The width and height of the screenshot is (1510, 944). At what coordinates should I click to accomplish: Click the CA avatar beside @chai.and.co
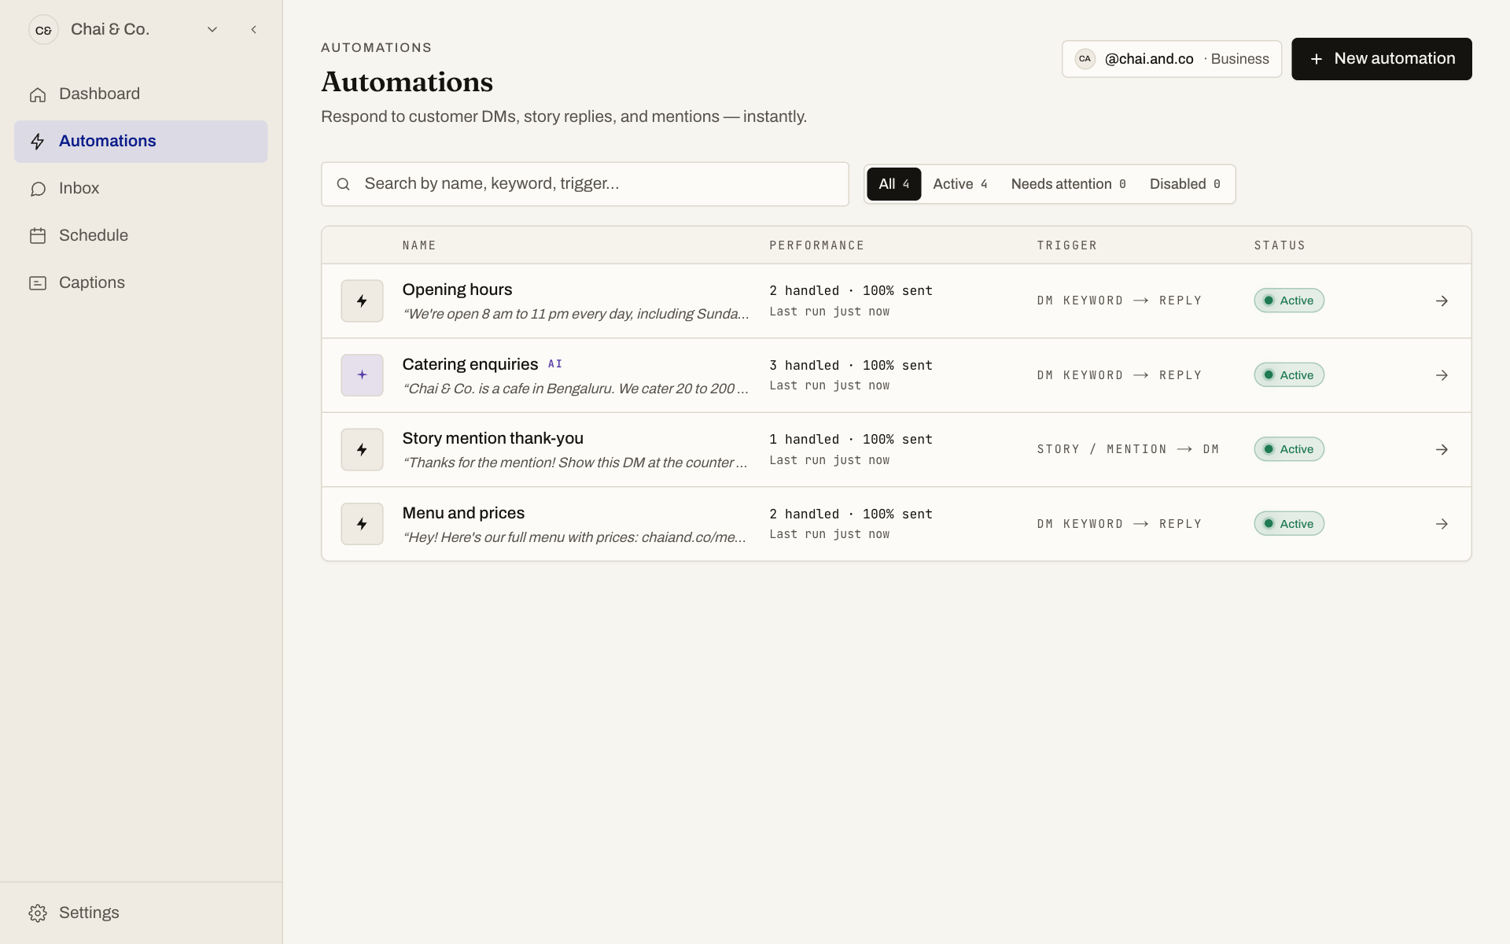1085,59
